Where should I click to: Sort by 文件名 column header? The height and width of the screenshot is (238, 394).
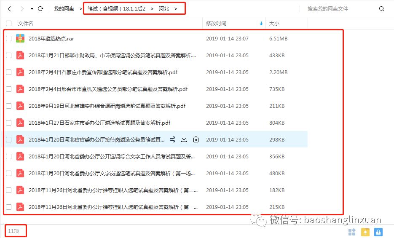[25, 23]
